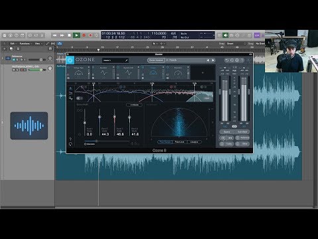Open the Library from Logic's control bar

click(5, 35)
